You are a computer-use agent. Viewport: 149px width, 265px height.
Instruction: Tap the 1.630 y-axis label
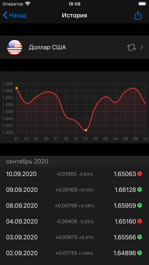coord(8,132)
